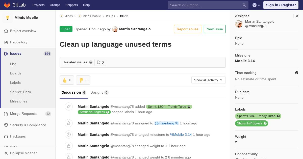Open Labels in sidebar
Viewport: 303px width, 159px height.
click(15, 83)
